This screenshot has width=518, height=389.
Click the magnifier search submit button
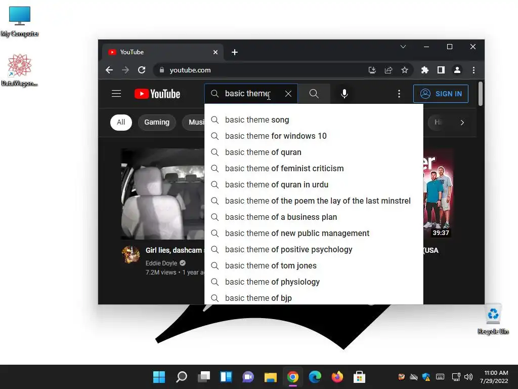coord(314,94)
